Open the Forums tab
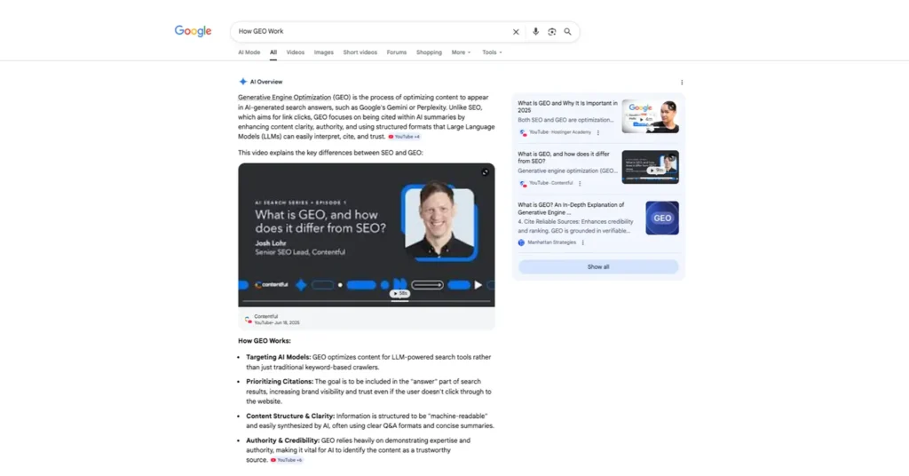This screenshot has width=909, height=476. 397,52
